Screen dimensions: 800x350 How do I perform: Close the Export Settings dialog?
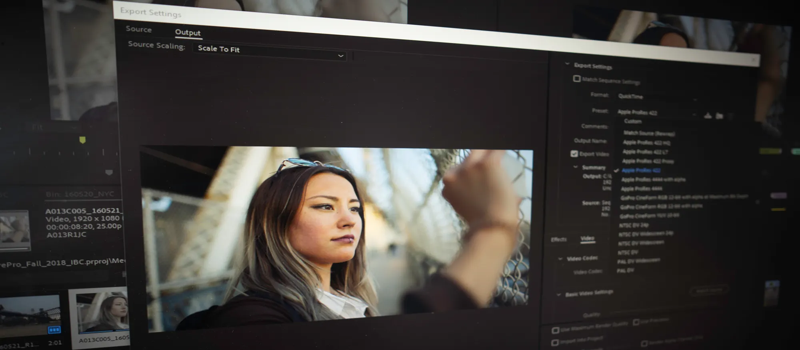(753, 60)
